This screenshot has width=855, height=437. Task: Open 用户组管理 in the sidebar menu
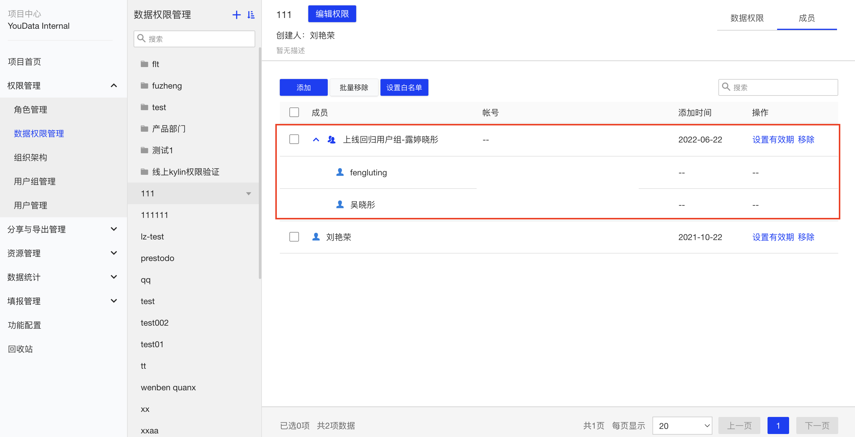[x=34, y=181]
